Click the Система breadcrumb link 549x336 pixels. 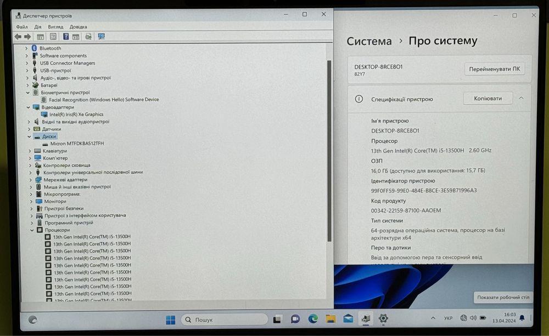[369, 41]
